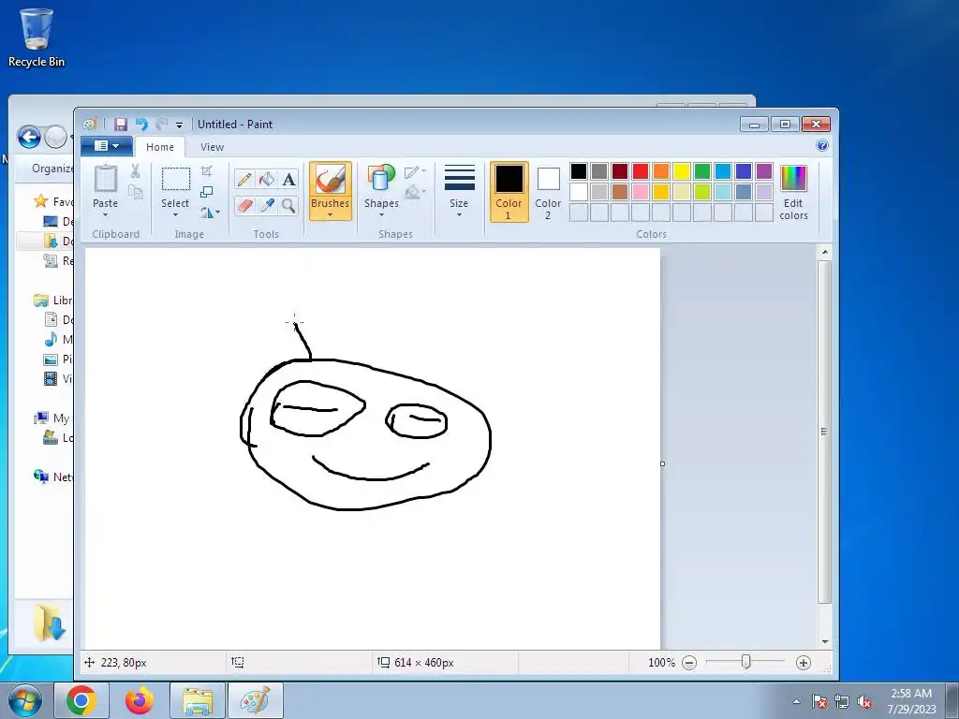
Task: Pick the red color swatch
Action: (641, 171)
